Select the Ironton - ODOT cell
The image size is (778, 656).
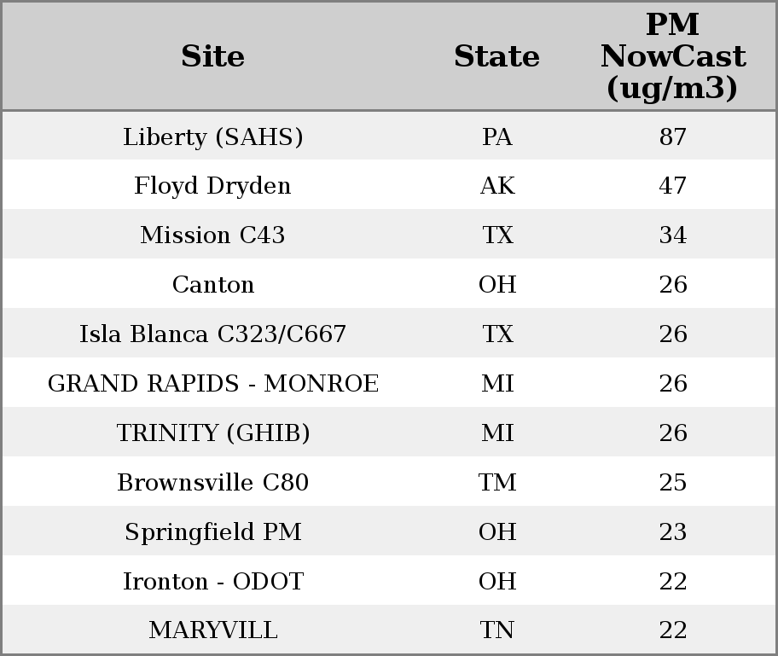pos(213,582)
